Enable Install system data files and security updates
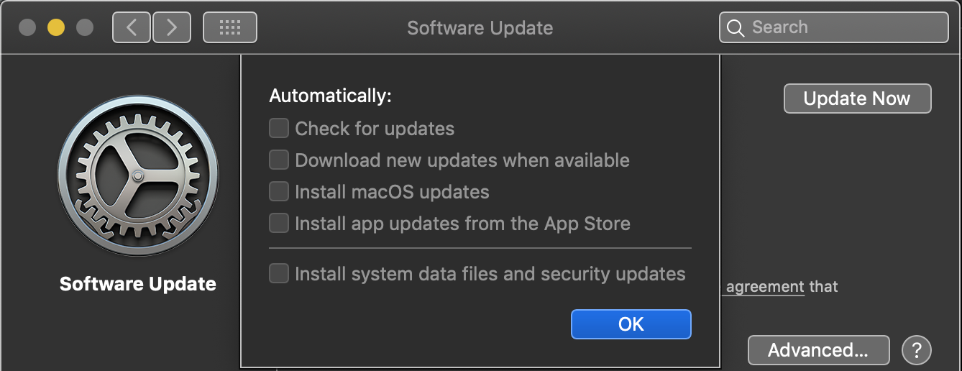Screen dimensions: 962x371 (279, 274)
